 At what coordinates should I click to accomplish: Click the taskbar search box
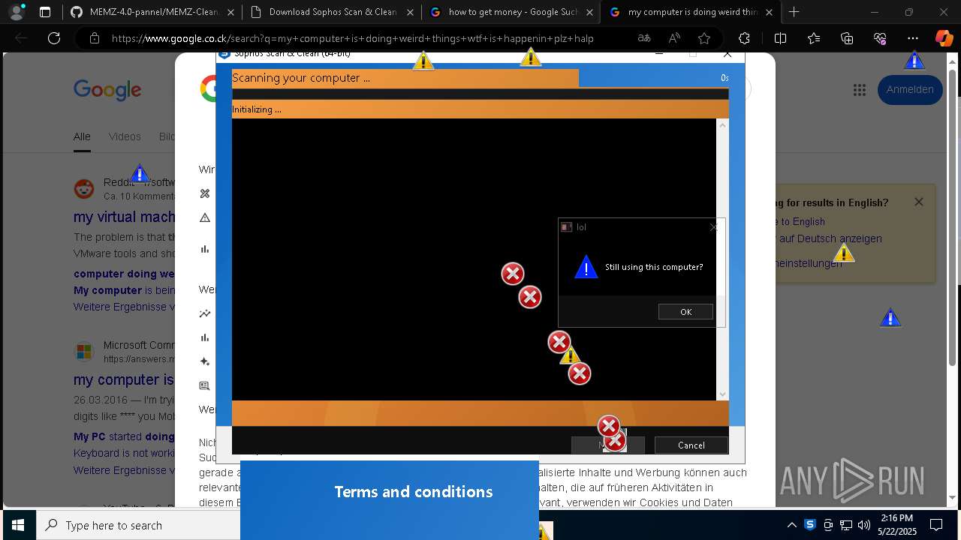(139, 525)
